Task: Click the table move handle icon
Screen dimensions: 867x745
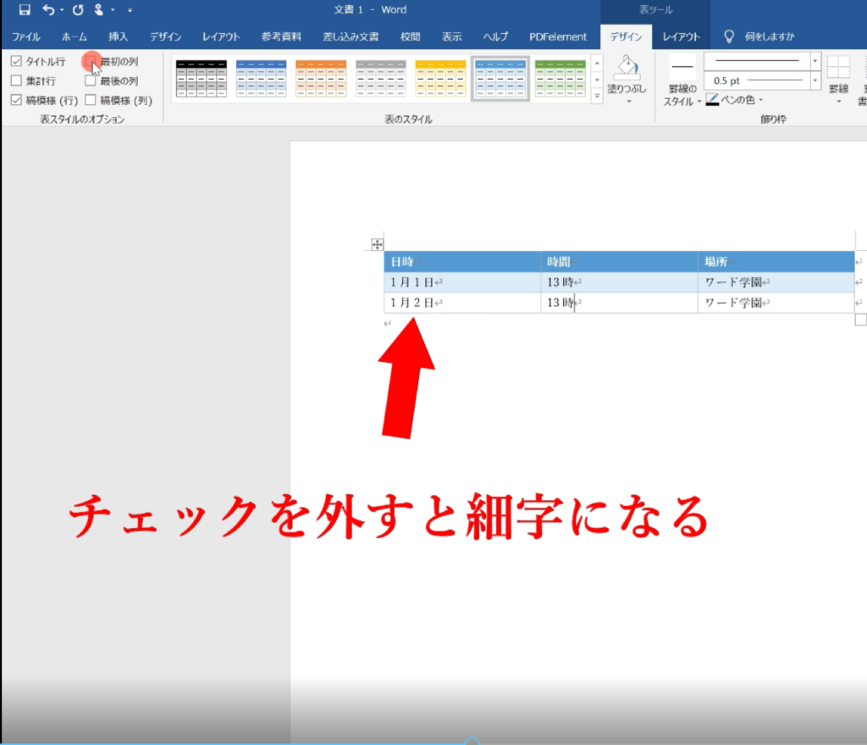Action: (378, 245)
